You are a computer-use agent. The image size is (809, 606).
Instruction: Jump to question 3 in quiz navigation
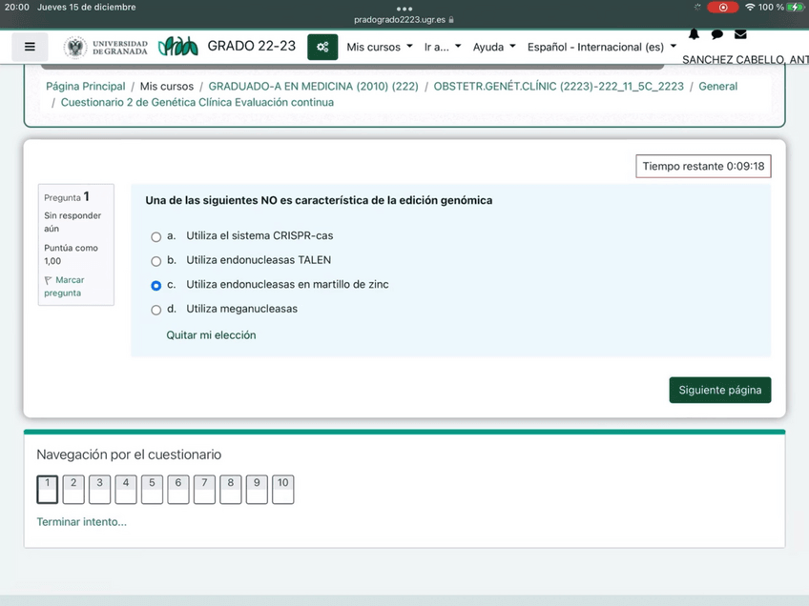click(x=99, y=489)
